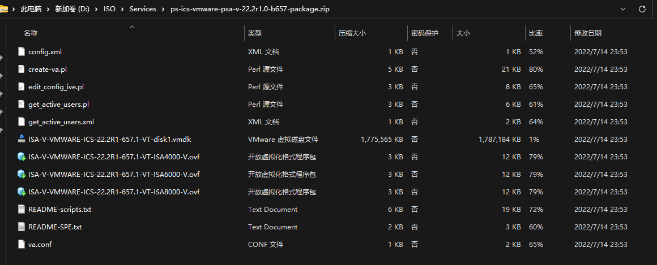Viewport: 657px width, 265px height.
Task: Click the 52% ratio of config.xml
Action: tap(536, 52)
